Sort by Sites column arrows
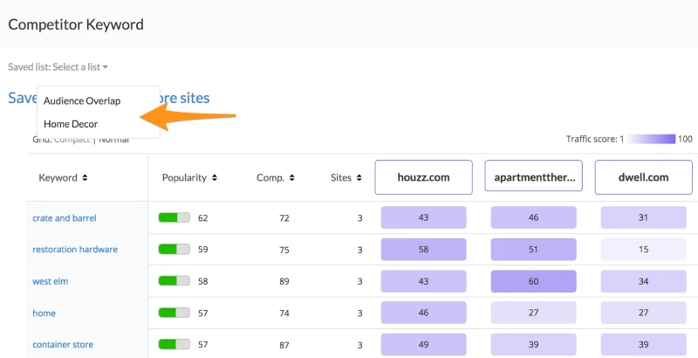 [x=359, y=177]
